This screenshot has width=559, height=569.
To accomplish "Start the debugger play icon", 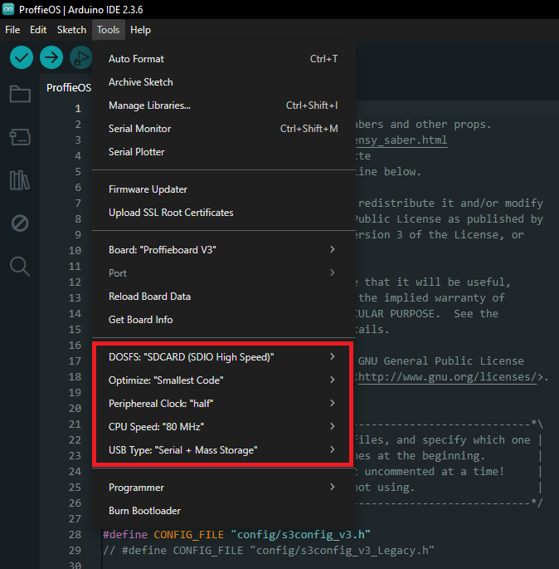I will click(x=80, y=57).
